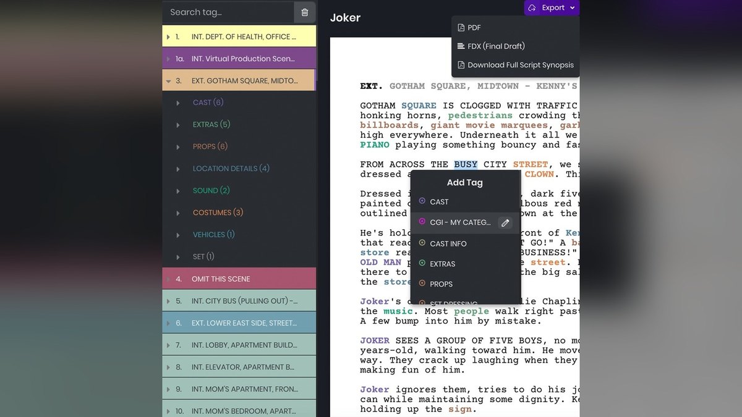
Task: Expand scene 1 INT. DEPT. OF HEALTH
Action: coord(168,36)
